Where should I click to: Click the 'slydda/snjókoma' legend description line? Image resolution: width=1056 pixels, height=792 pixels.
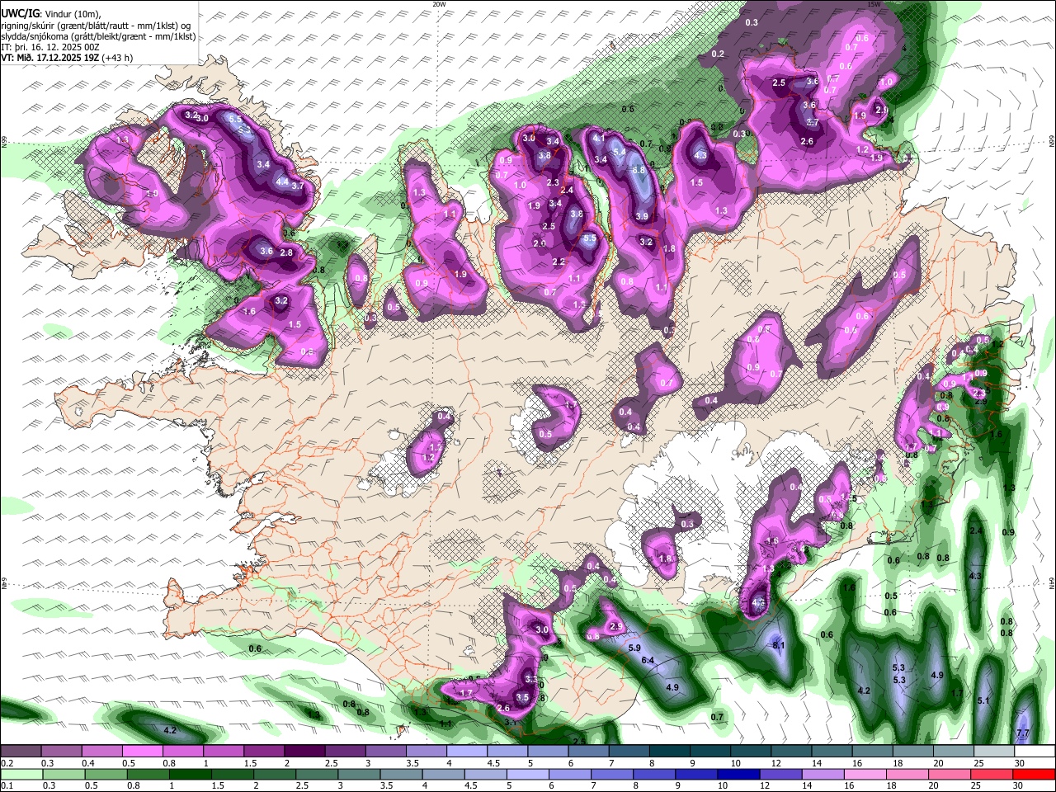click(x=98, y=36)
